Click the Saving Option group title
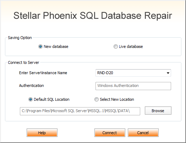The width and height of the screenshot is (186, 143). pyautogui.click(x=20, y=38)
